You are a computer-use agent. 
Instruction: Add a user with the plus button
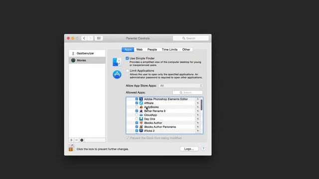click(x=71, y=140)
